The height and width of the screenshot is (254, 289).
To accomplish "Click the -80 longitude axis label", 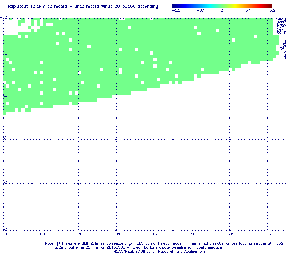I will click(x=192, y=234).
